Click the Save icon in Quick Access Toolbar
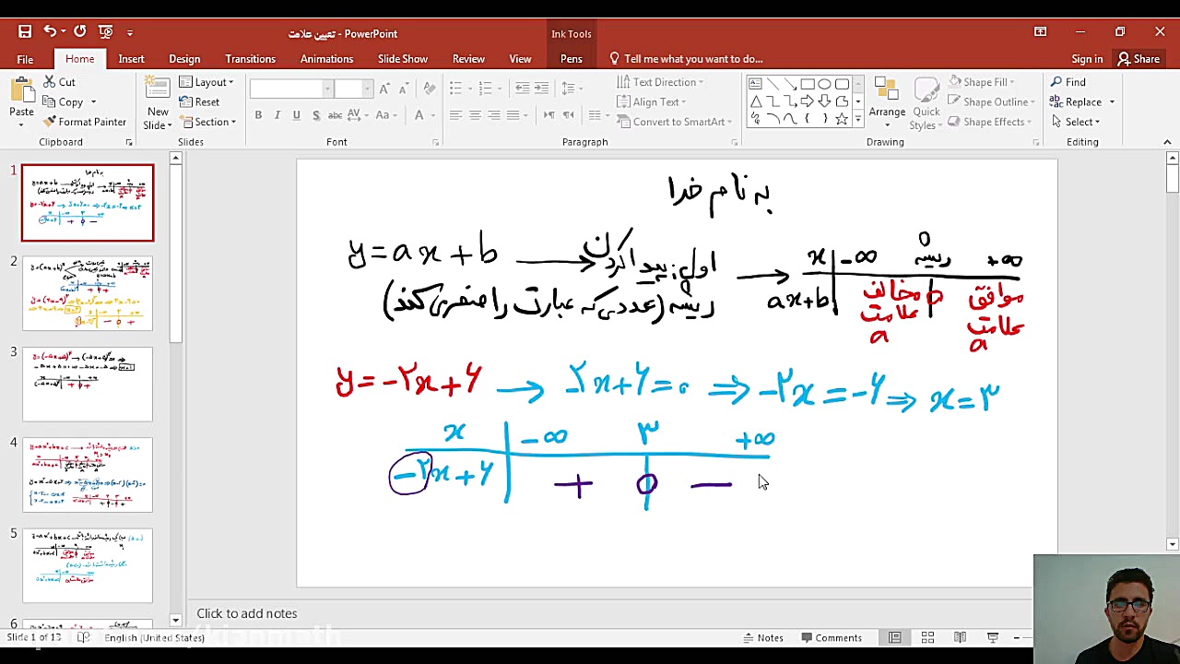The height and width of the screenshot is (664, 1180). pos(25,32)
